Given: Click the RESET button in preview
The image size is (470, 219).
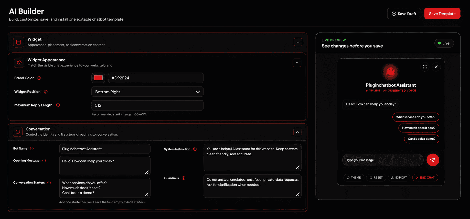Looking at the screenshot, I should click(x=376, y=178).
